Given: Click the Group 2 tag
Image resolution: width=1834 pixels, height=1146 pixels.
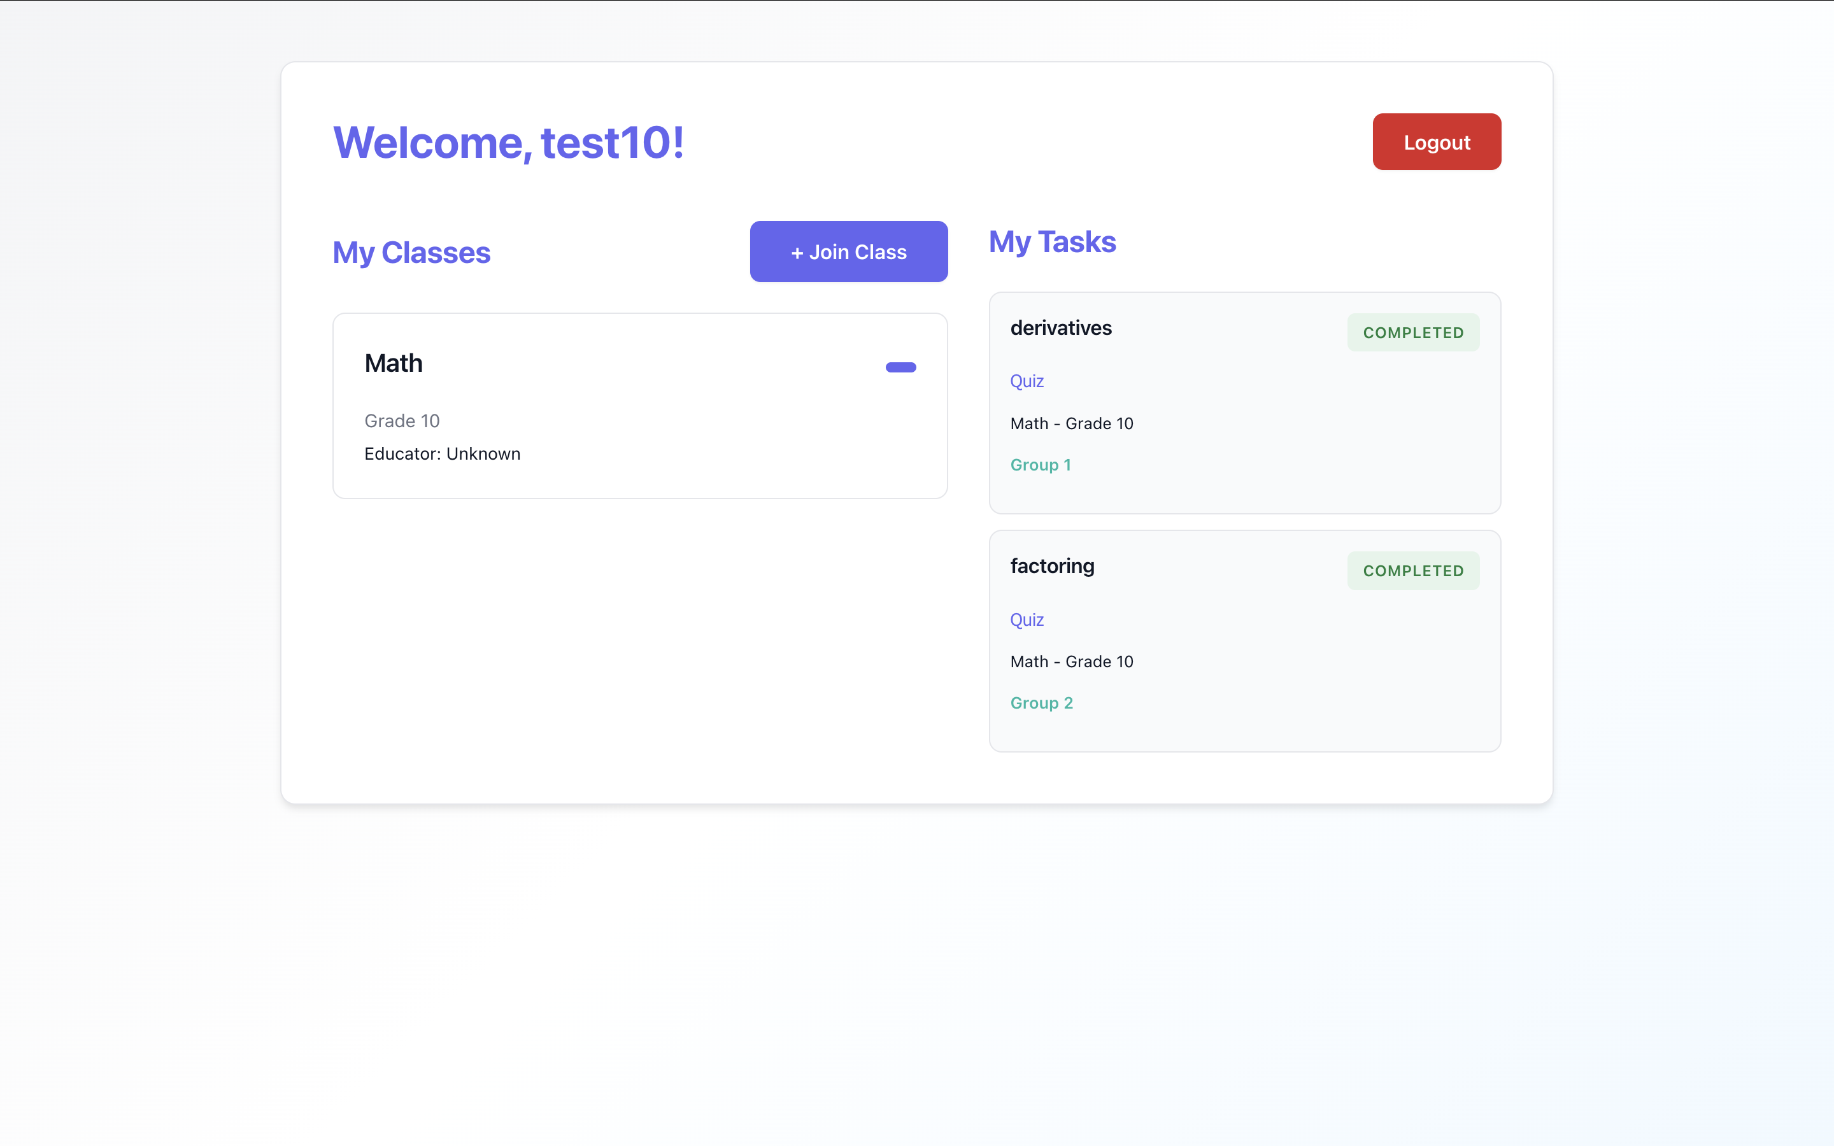Looking at the screenshot, I should pos(1041,703).
